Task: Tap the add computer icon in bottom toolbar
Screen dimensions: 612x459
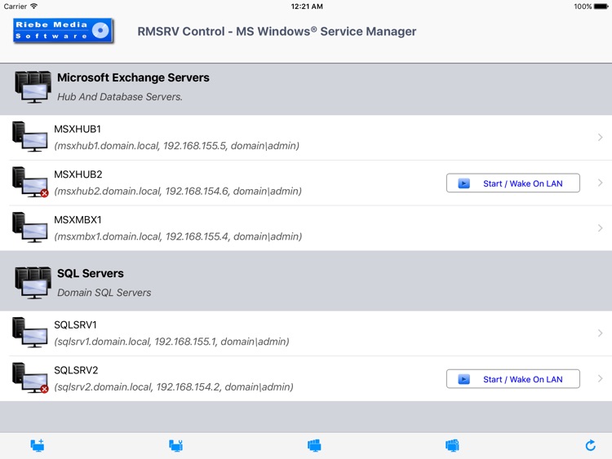Action: click(x=38, y=445)
